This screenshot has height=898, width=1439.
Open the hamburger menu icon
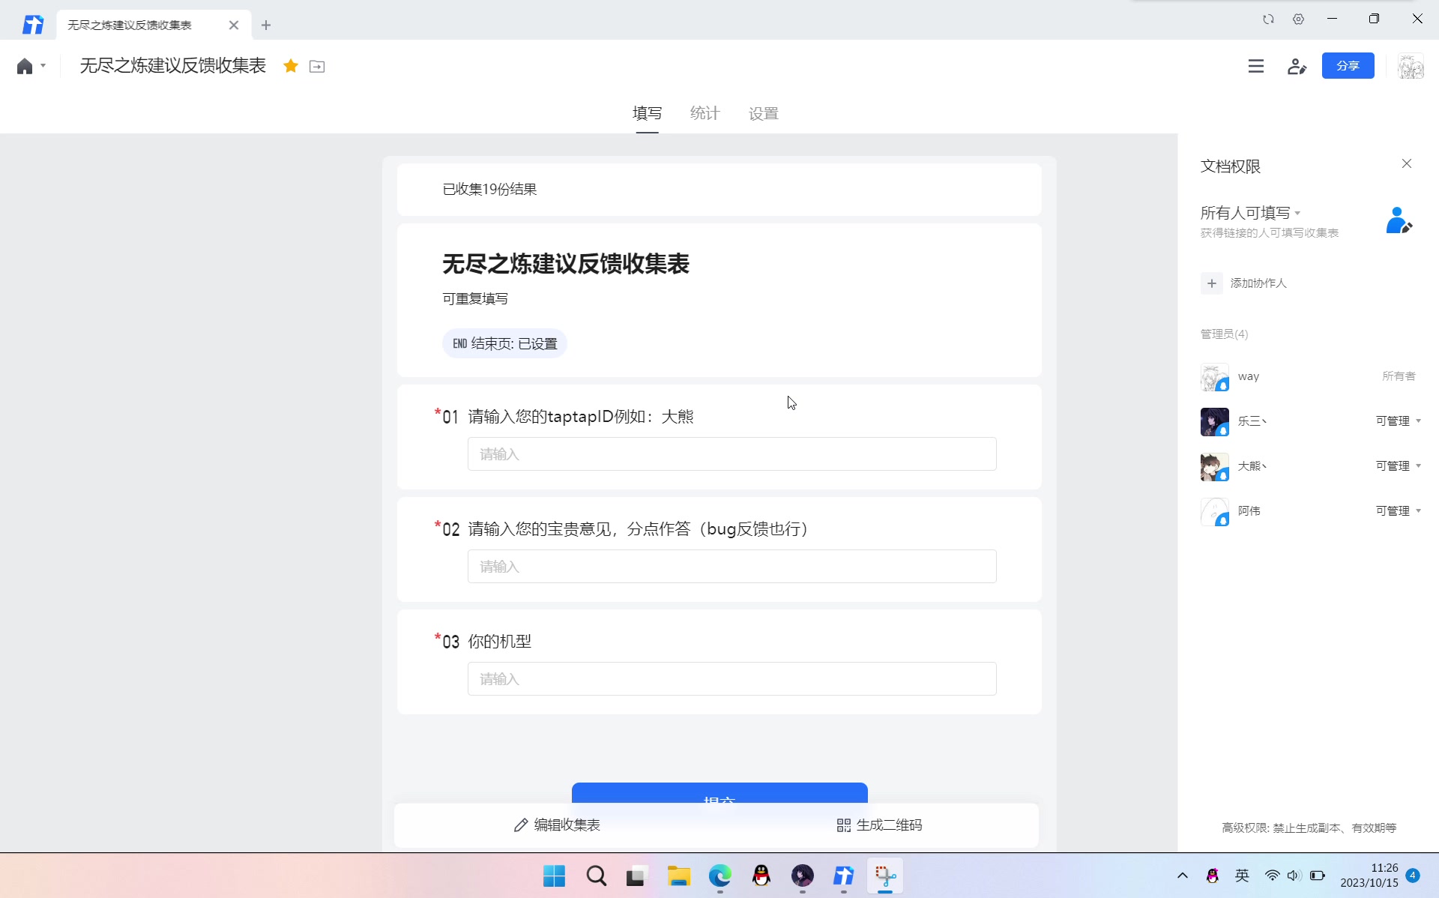tap(1255, 66)
